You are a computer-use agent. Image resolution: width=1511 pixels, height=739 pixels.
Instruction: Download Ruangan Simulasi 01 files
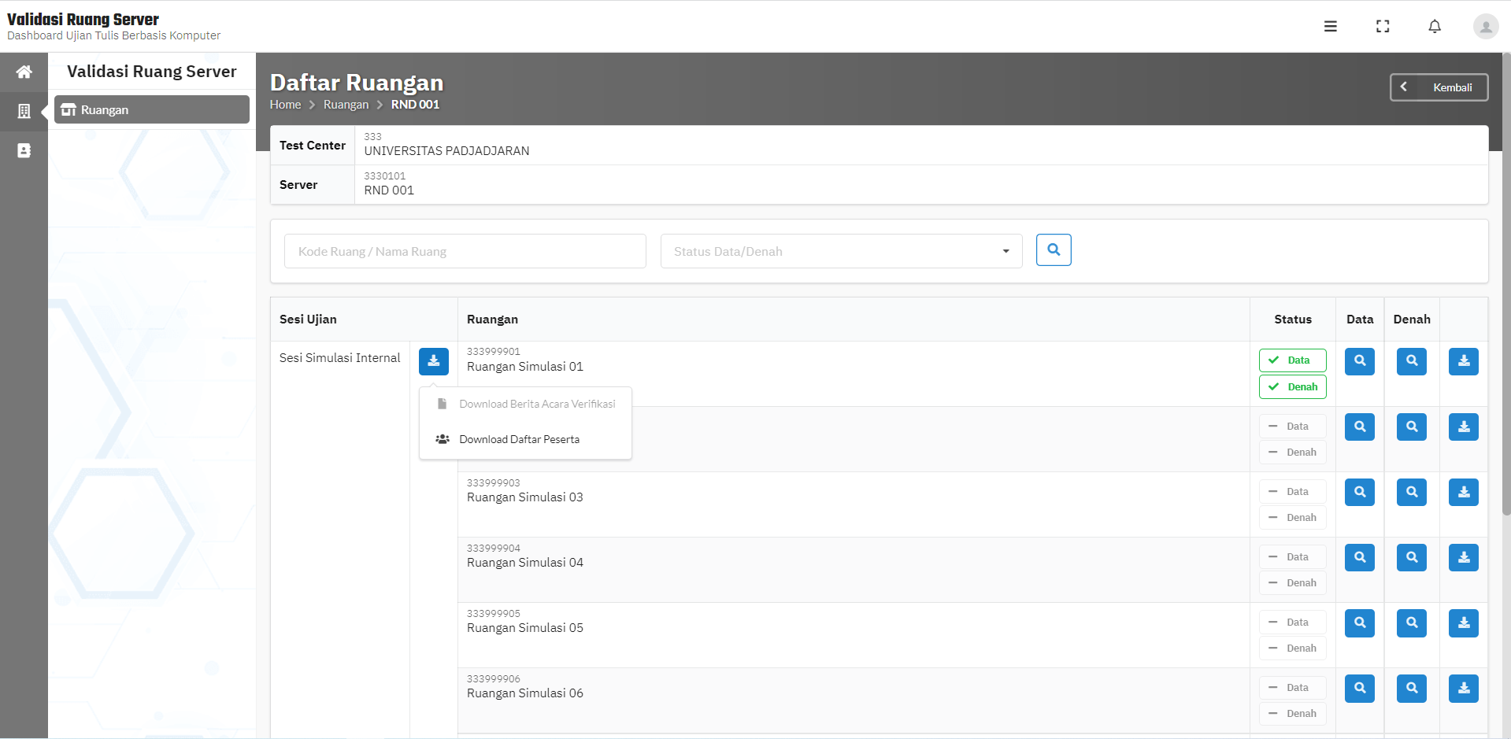[x=1463, y=361]
